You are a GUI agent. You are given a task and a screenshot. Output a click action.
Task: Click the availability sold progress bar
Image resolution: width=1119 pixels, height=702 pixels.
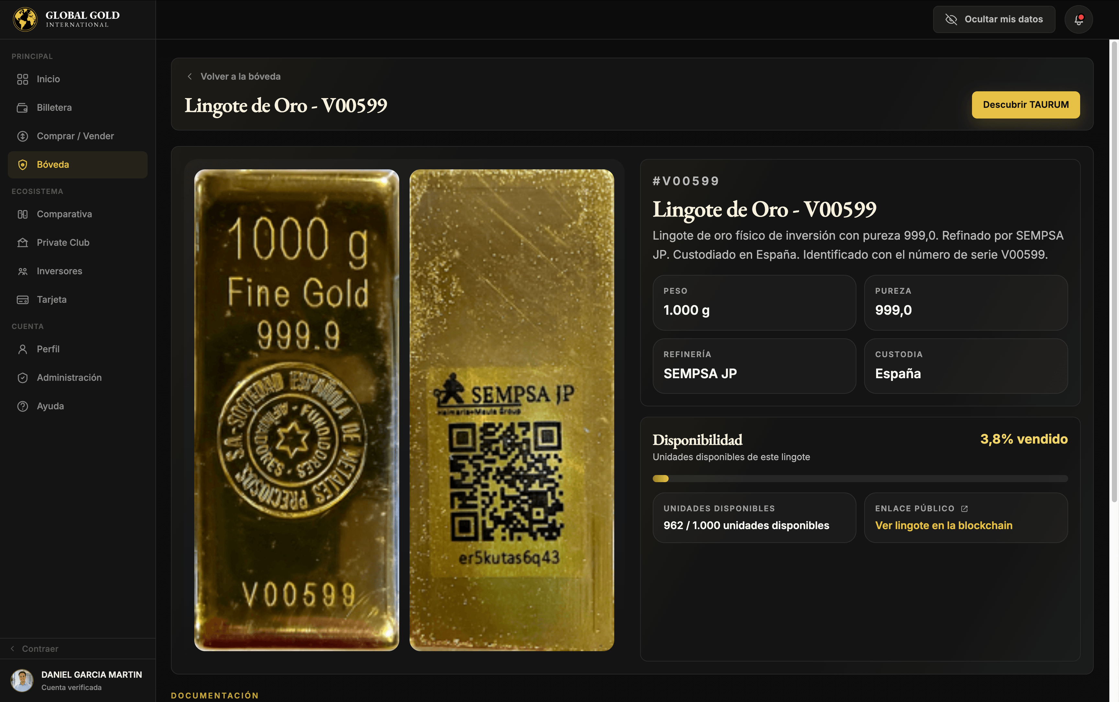(860, 479)
